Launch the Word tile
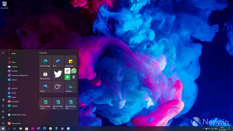The image size is (233, 131). pos(58,62)
